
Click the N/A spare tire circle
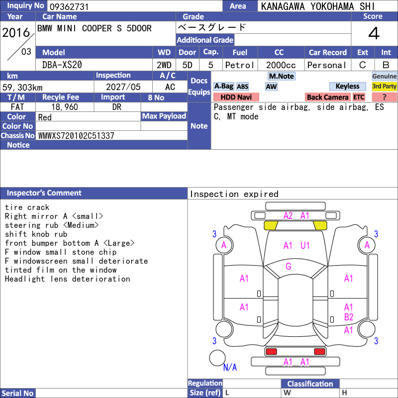point(217,358)
